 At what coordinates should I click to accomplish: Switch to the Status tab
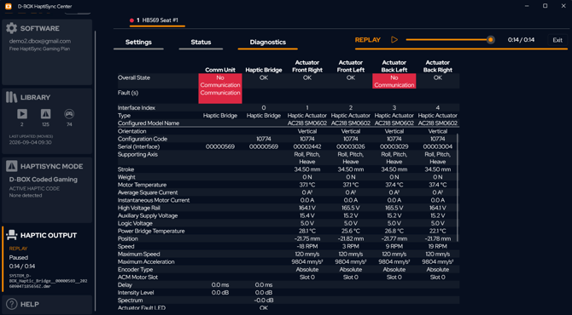pos(201,43)
